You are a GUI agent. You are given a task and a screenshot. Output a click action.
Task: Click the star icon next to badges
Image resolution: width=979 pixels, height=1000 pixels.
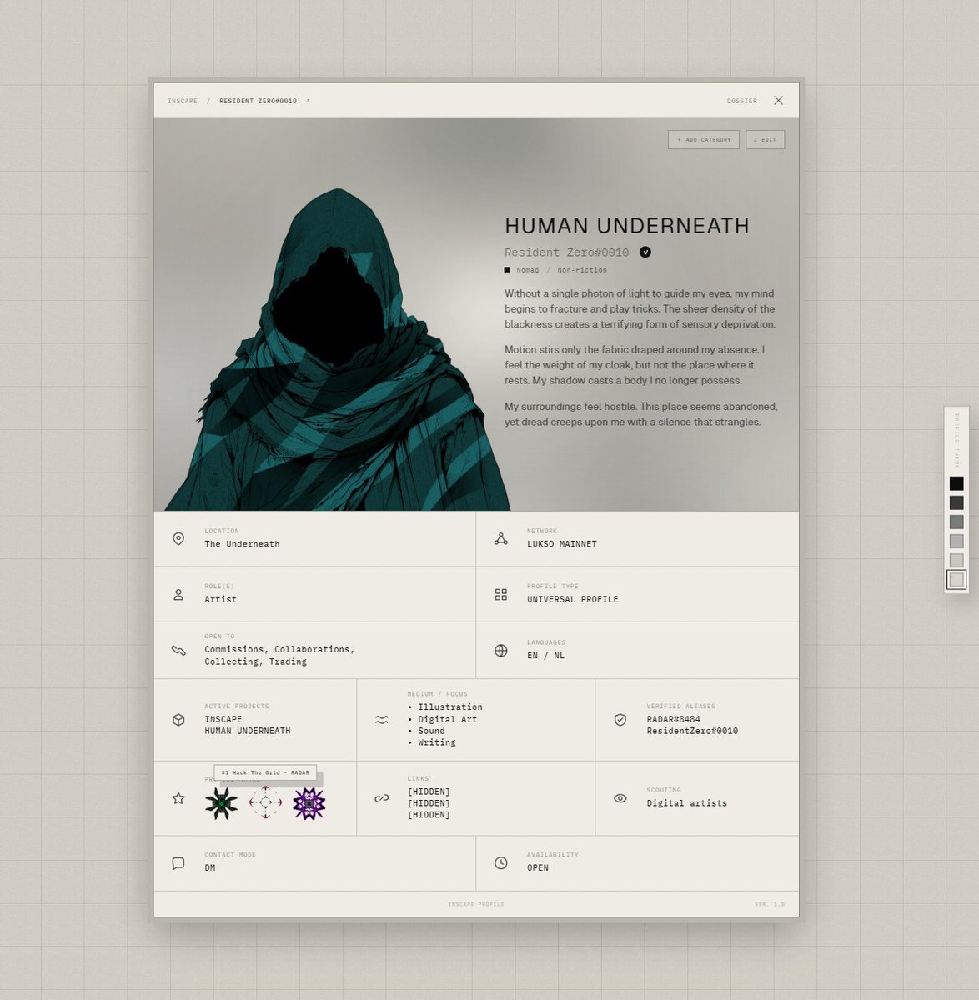pyautogui.click(x=178, y=798)
